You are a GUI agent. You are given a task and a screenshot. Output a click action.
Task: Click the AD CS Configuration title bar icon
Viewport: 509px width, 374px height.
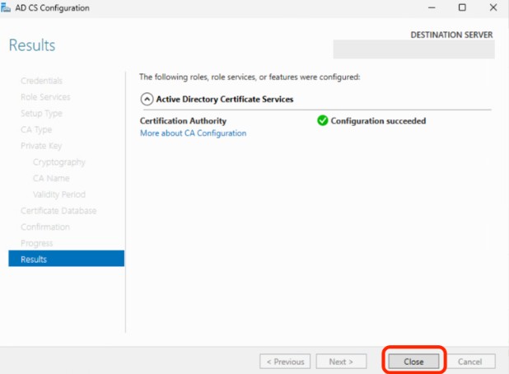(x=6, y=7)
